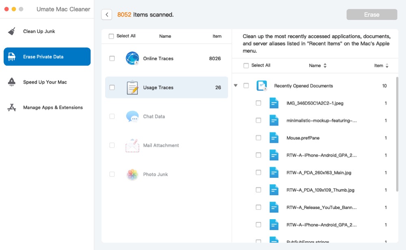
Task: Collapse the Recently Opened Documents group
Action: tap(236, 86)
